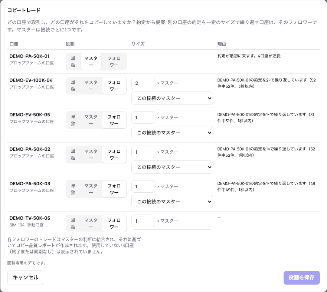Image resolution: width=327 pixels, height=292 pixels.
Task: Set DEMO-EV-50K-05 role to 単独
Action: click(x=73, y=120)
